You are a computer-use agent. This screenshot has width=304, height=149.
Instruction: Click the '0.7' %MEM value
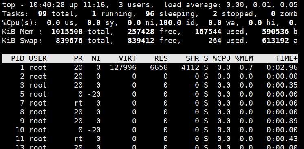(x=246, y=67)
